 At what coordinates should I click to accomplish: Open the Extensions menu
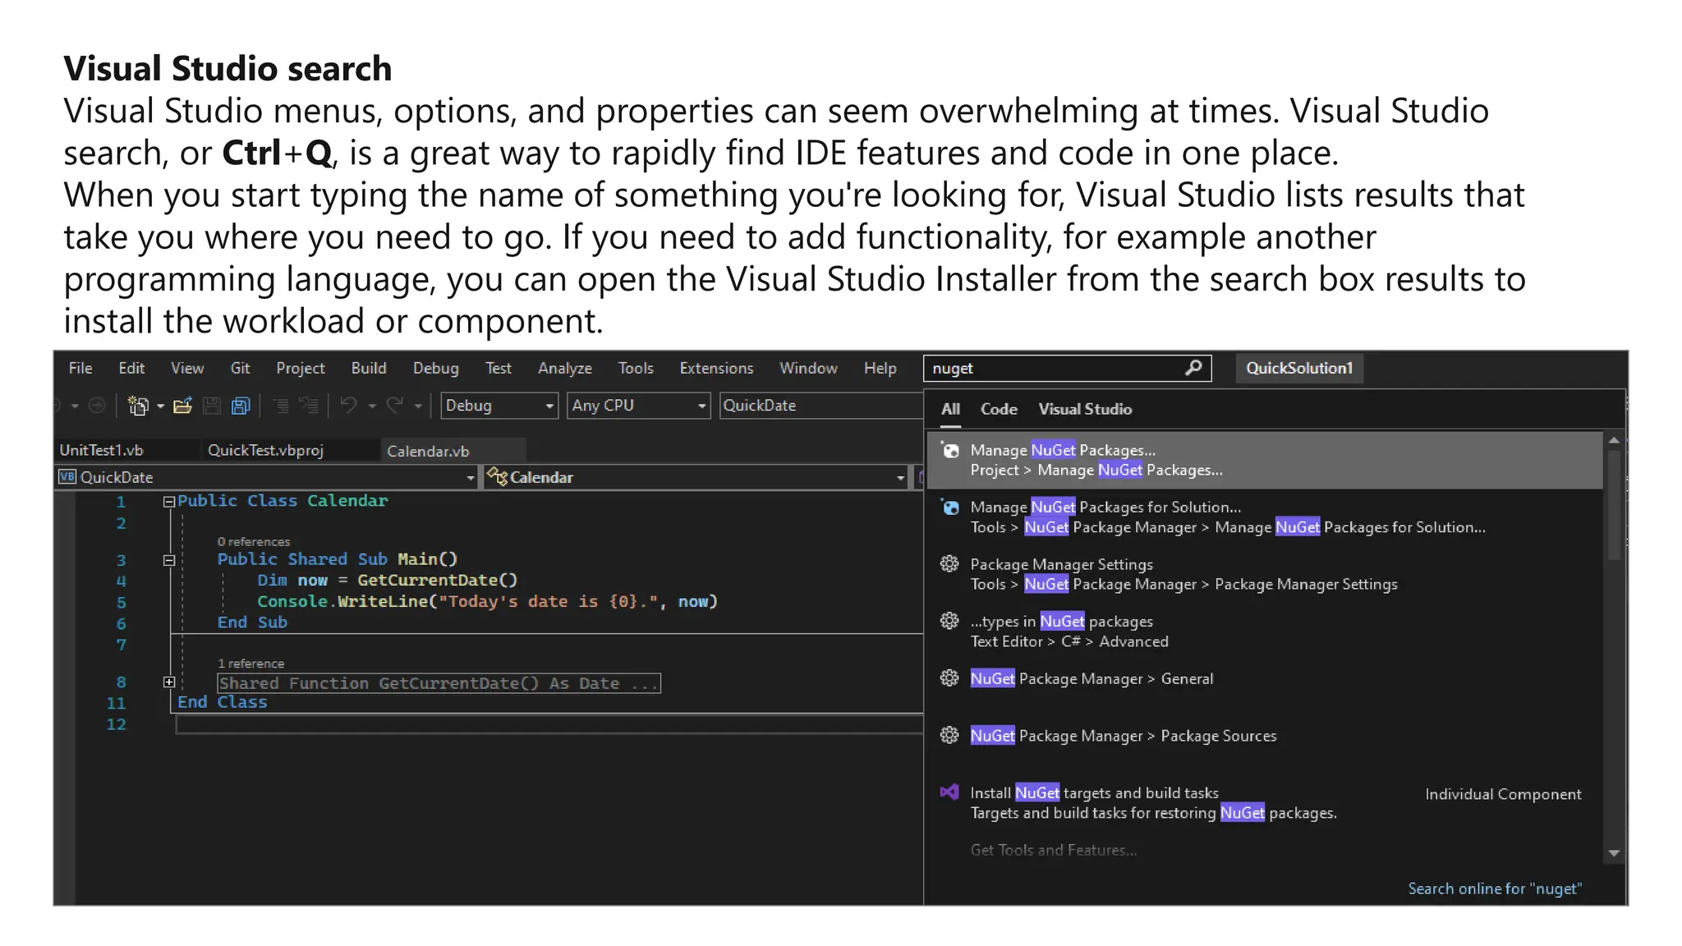pyautogui.click(x=716, y=369)
